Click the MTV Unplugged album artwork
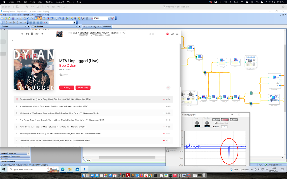287x179 pixels. (34, 70)
